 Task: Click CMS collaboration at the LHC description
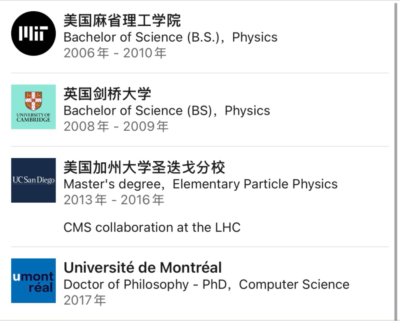pyautogui.click(x=152, y=227)
